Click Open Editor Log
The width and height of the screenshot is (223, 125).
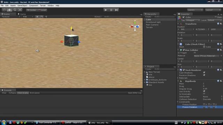coord(134,93)
